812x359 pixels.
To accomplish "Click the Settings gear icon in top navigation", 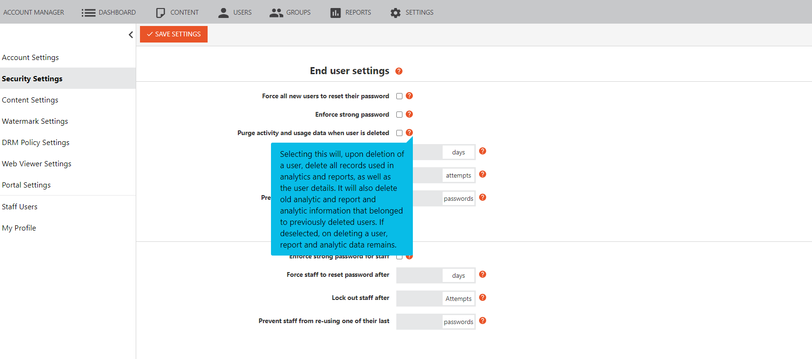I will coord(395,13).
